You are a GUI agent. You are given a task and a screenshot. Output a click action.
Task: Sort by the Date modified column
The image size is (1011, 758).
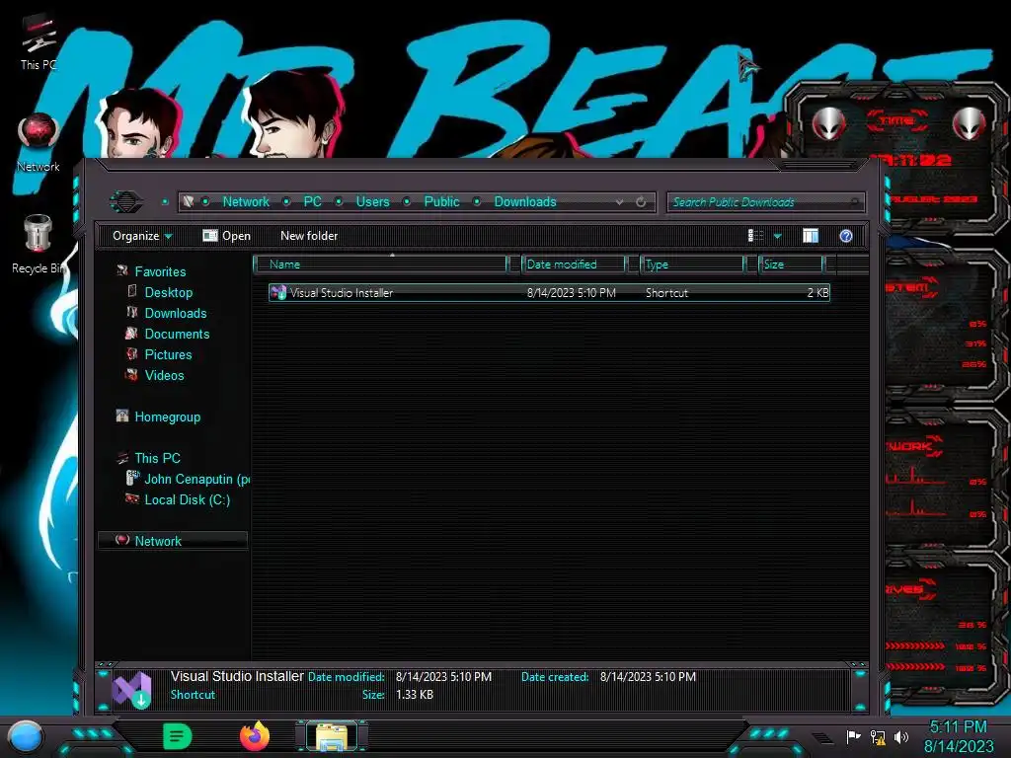tap(573, 265)
